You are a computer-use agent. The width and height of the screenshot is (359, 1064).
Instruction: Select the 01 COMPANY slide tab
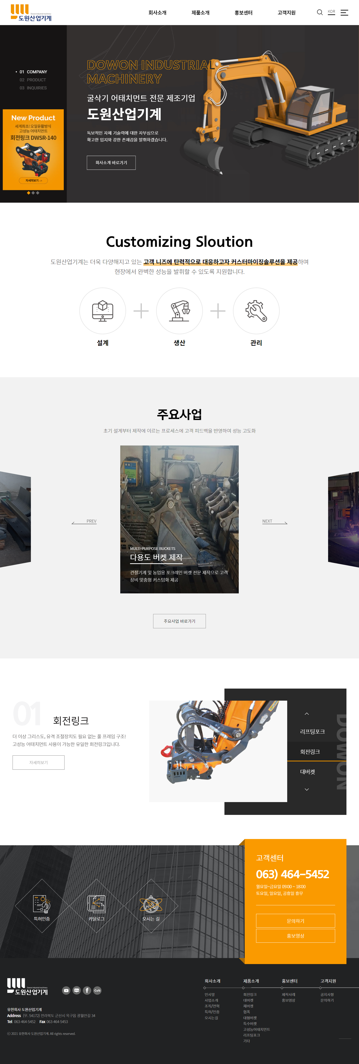[33, 72]
